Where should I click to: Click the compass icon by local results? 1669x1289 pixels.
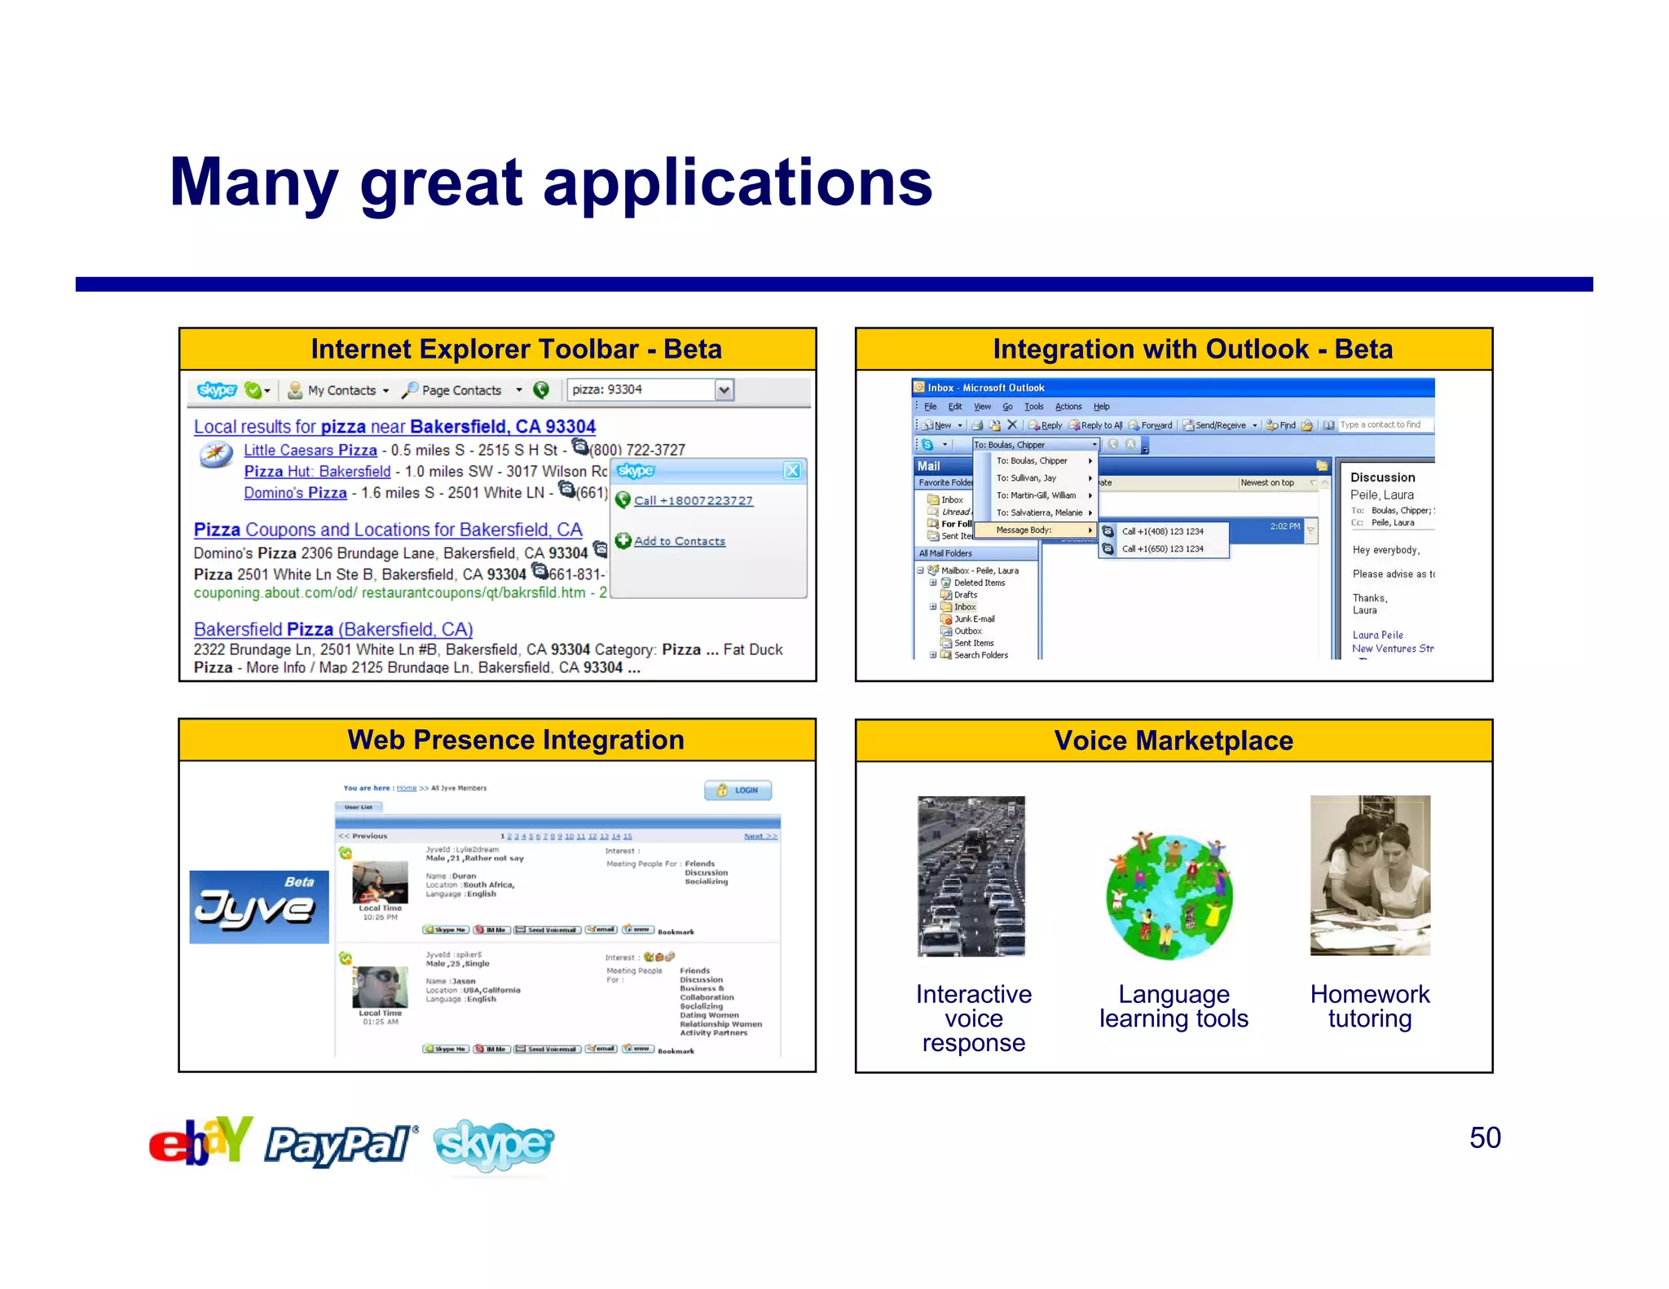[216, 454]
